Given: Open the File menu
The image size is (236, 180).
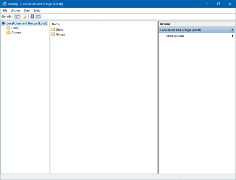Looking at the screenshot, I should 5,11.
